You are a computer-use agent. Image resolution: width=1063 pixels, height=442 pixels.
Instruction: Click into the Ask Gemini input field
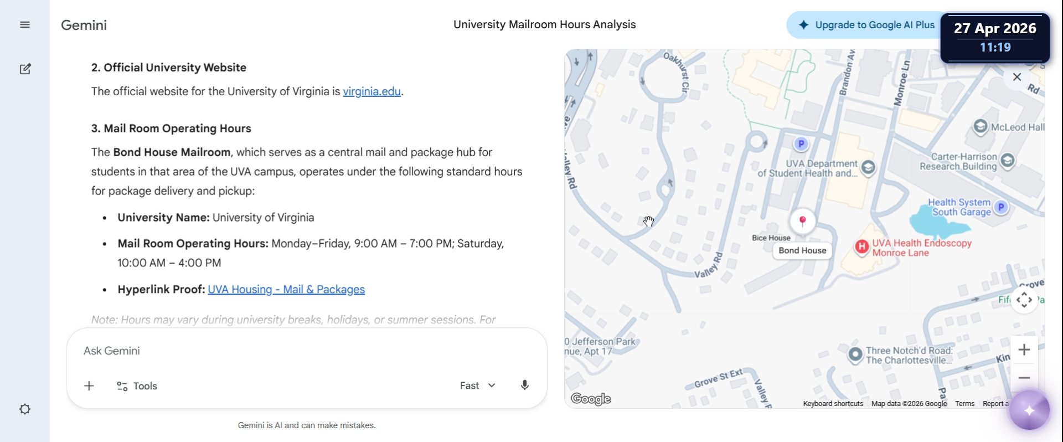pos(307,351)
